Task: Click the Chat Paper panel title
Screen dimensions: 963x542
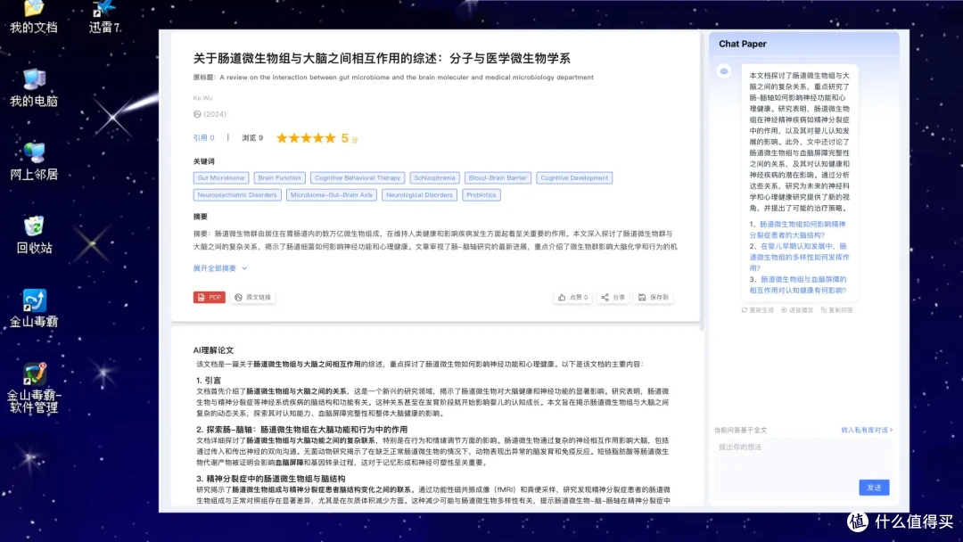Action: click(x=743, y=45)
